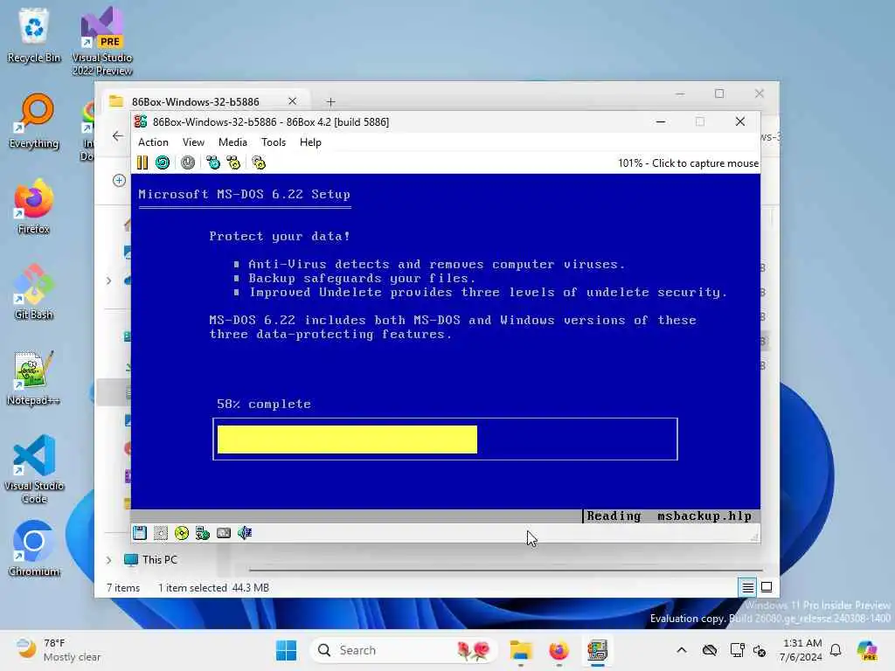Click the sound speaker status icon
Screen dimensions: 895x671
click(x=245, y=533)
